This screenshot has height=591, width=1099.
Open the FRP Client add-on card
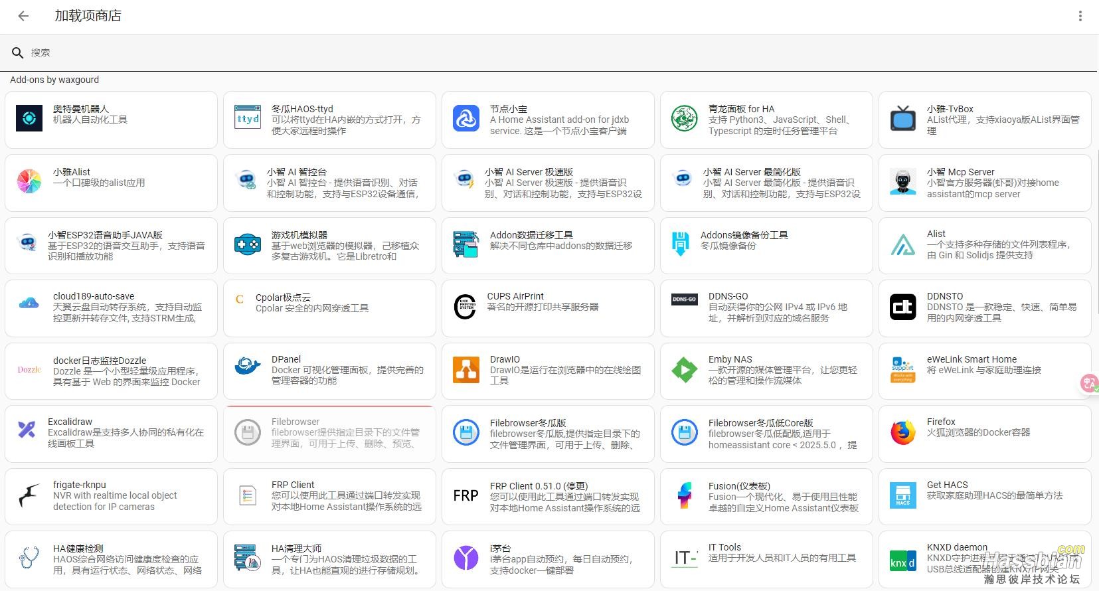pos(329,497)
